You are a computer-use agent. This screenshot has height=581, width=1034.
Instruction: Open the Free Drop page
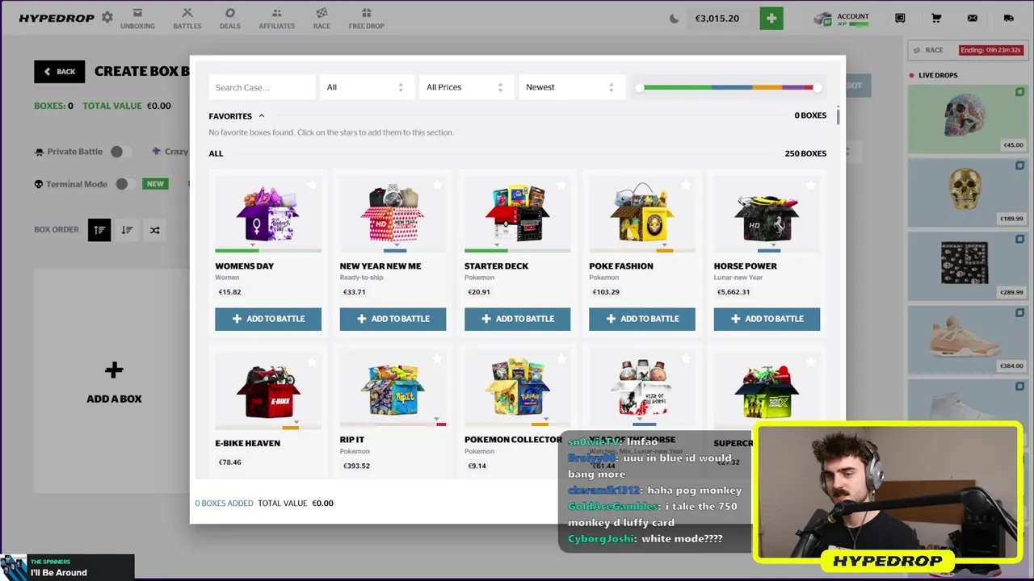pyautogui.click(x=366, y=18)
